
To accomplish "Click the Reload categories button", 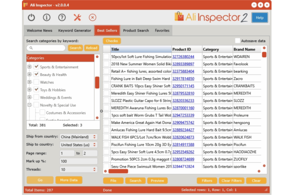I will (92, 48).
